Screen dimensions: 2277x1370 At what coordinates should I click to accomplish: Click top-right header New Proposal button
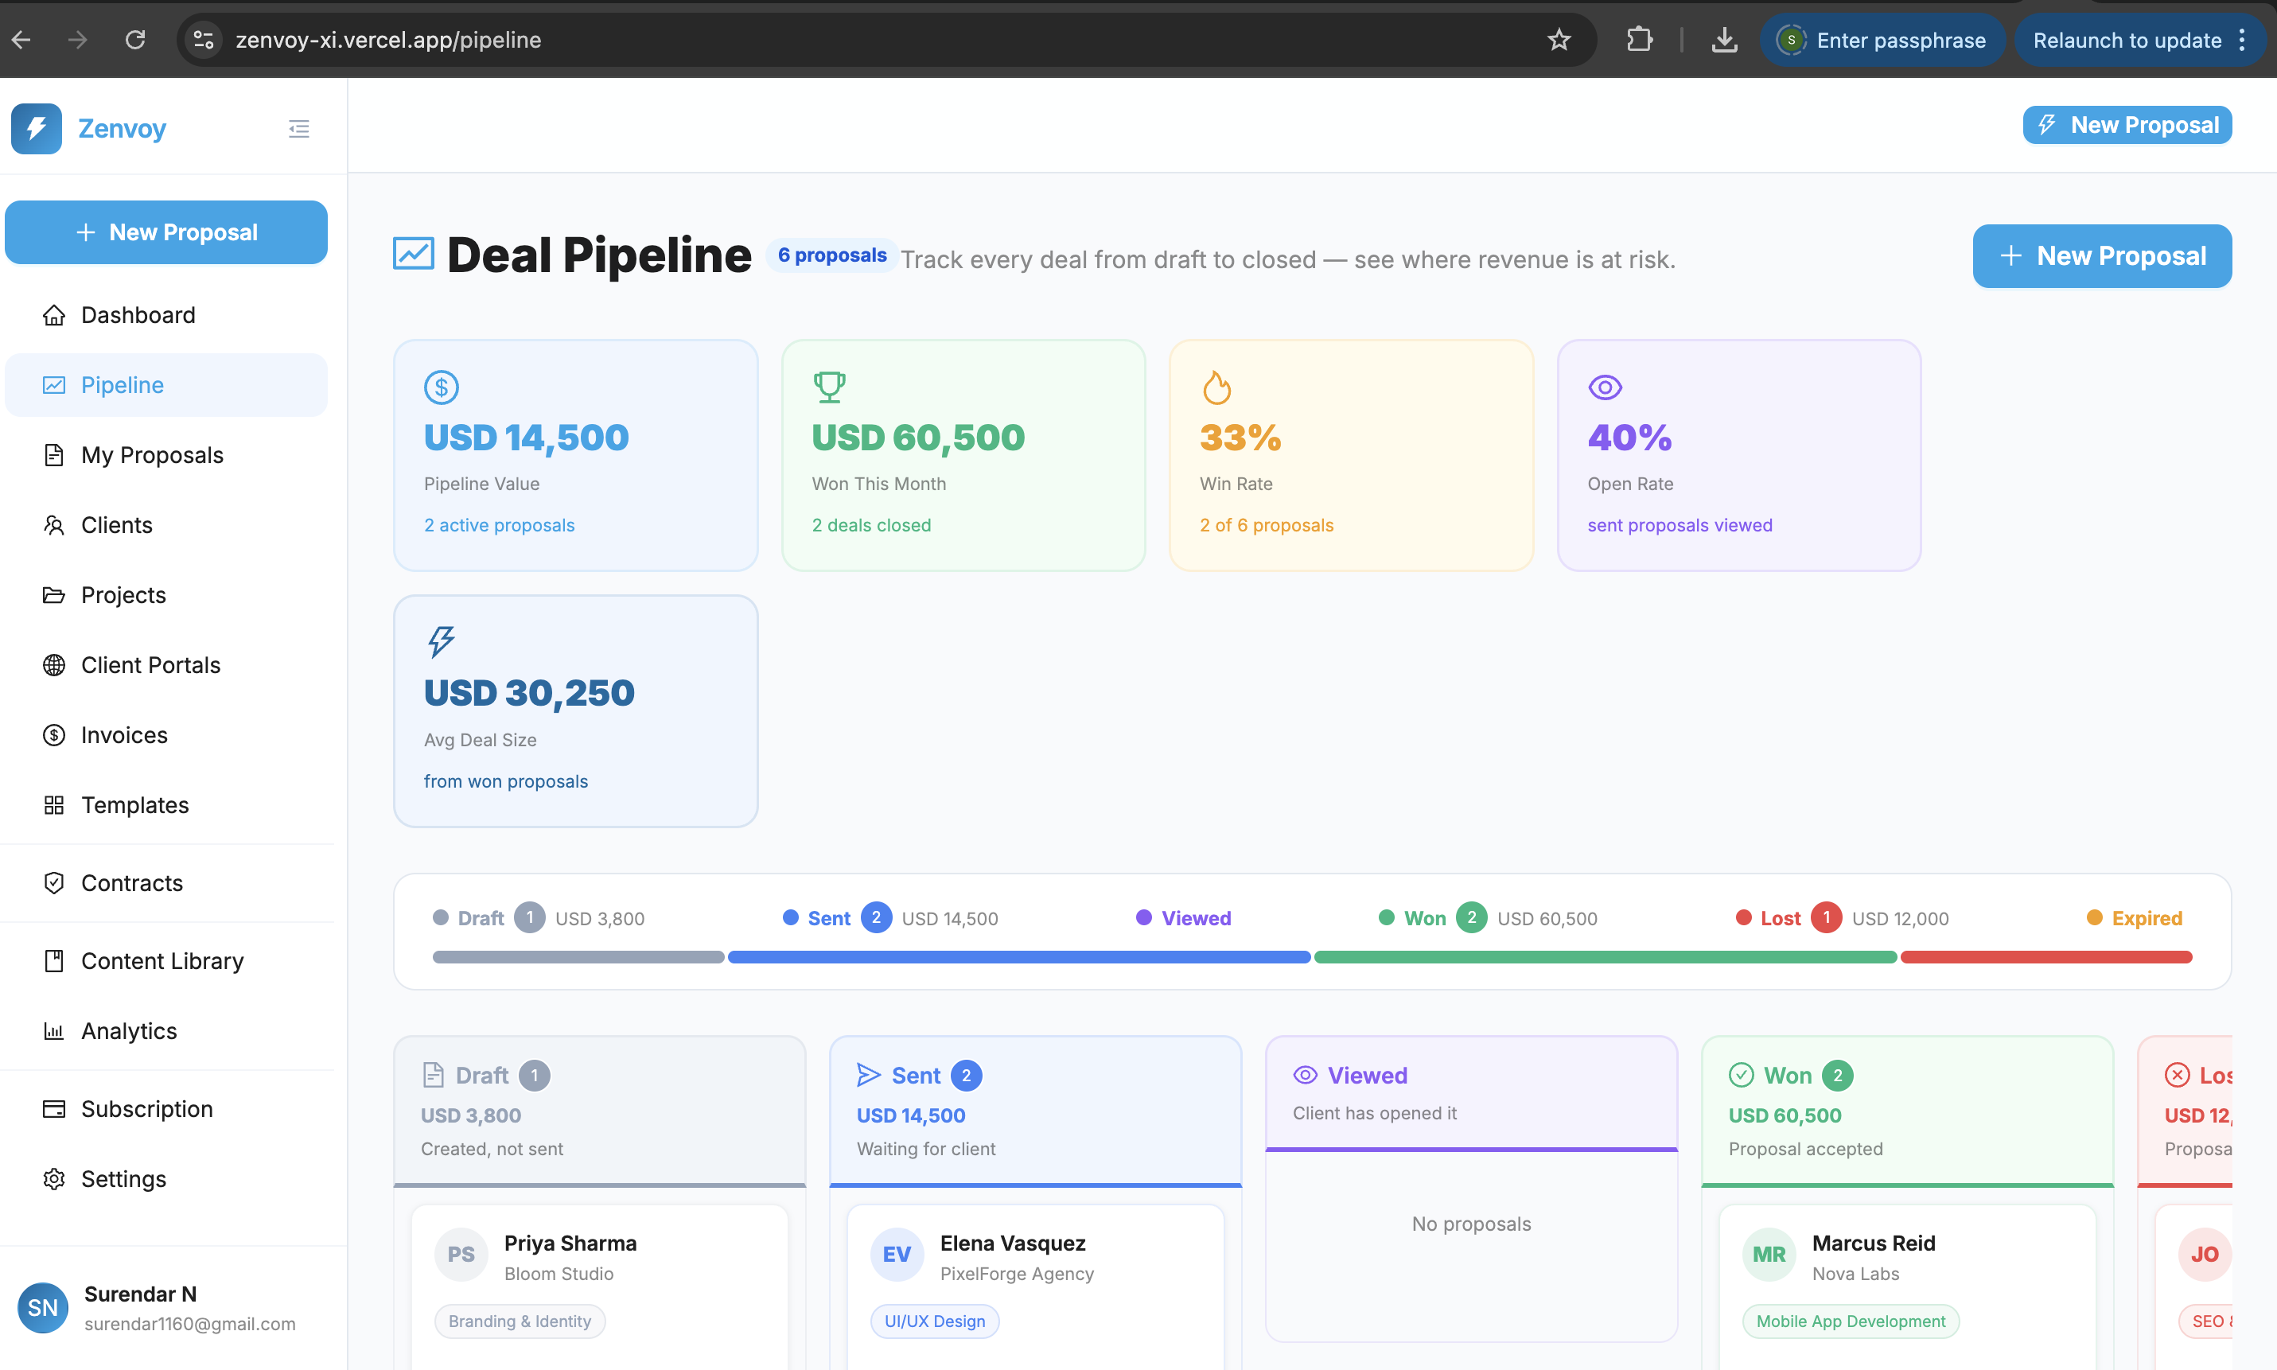click(x=2127, y=126)
